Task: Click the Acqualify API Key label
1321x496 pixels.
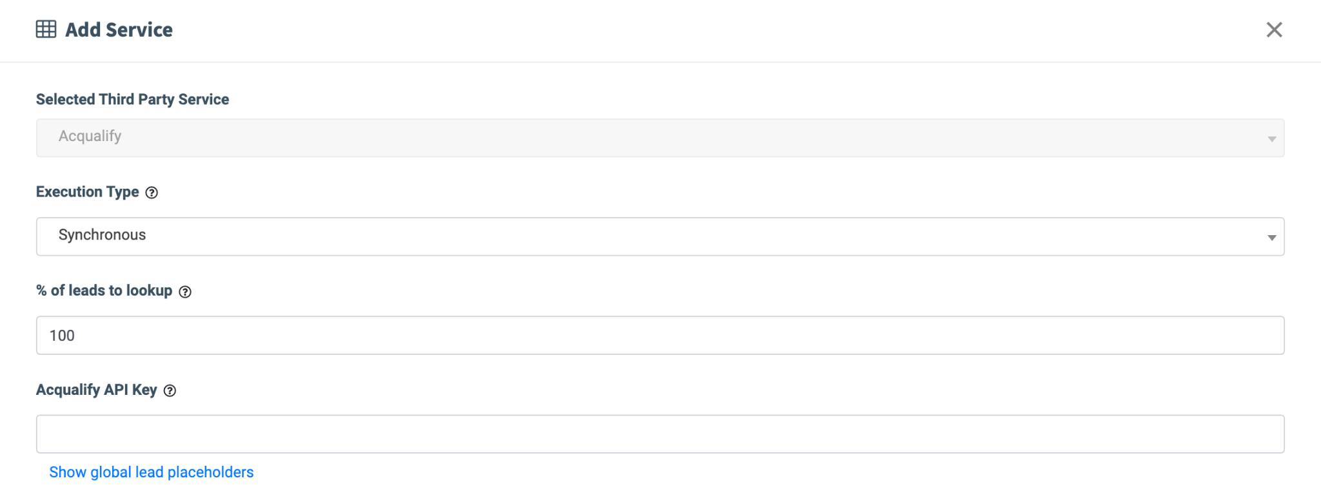Action: pos(96,390)
